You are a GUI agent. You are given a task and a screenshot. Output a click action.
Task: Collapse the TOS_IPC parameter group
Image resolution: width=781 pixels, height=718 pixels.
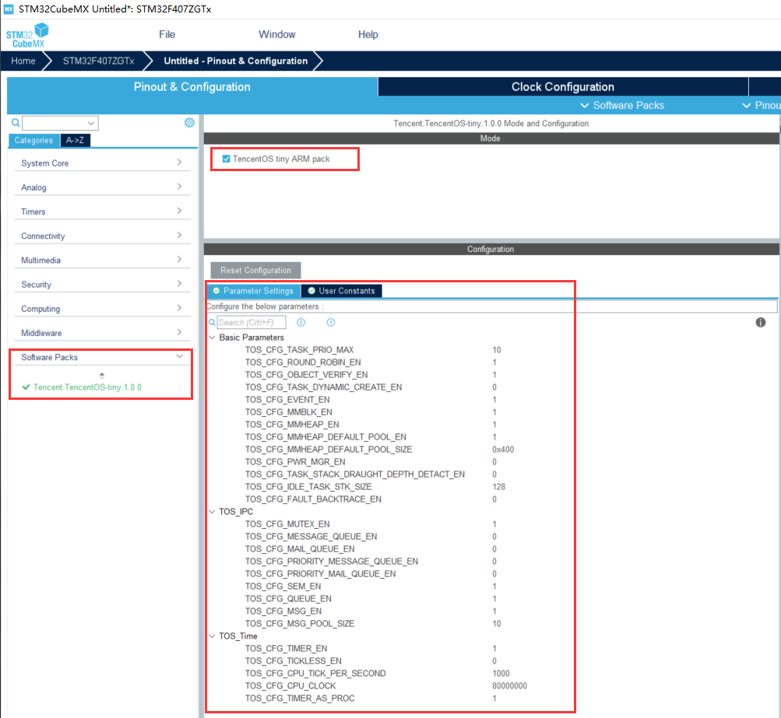212,512
